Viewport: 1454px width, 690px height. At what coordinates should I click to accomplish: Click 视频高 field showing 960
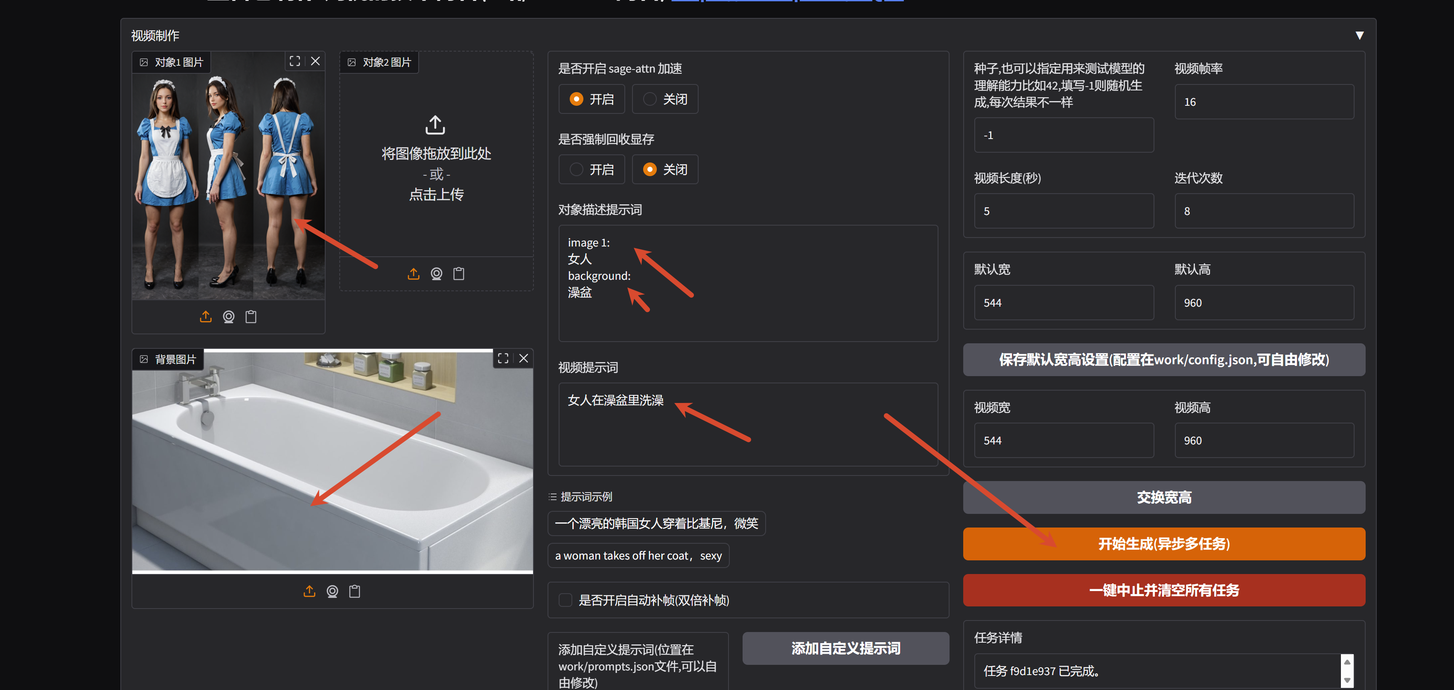tap(1264, 440)
